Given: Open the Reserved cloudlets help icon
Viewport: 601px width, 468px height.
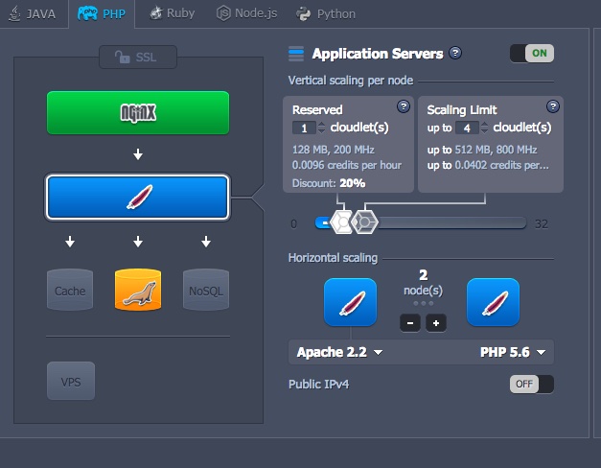Looking at the screenshot, I should tap(404, 106).
